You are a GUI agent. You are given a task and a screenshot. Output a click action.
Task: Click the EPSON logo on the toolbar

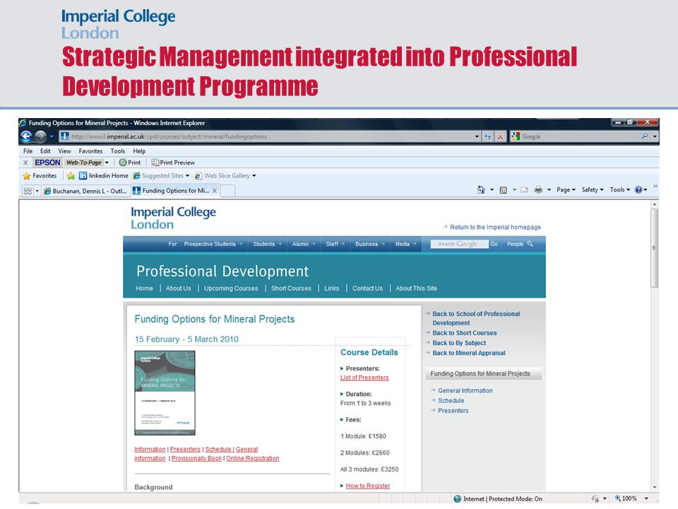coord(47,163)
